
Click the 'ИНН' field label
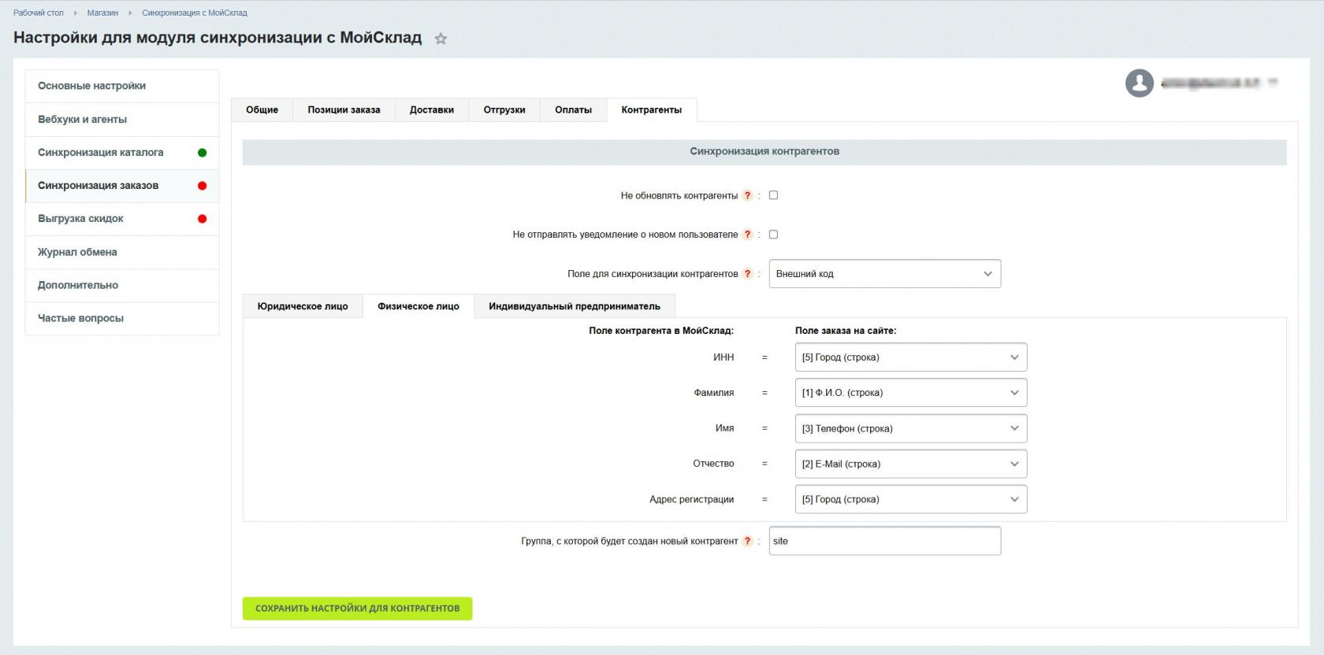pyautogui.click(x=723, y=357)
